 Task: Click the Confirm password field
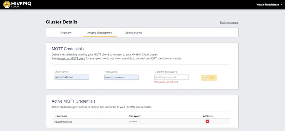171,77
